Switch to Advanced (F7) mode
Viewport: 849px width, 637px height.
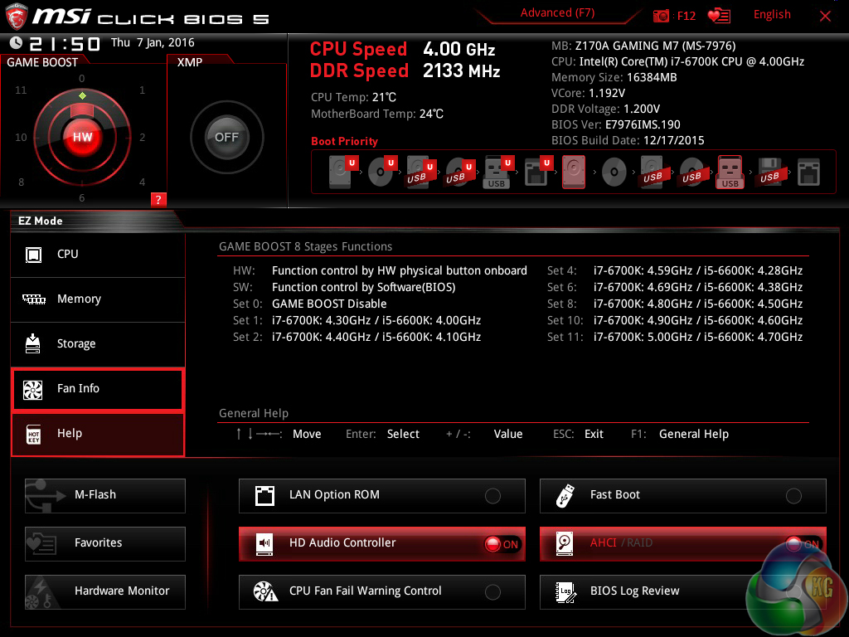click(x=557, y=12)
